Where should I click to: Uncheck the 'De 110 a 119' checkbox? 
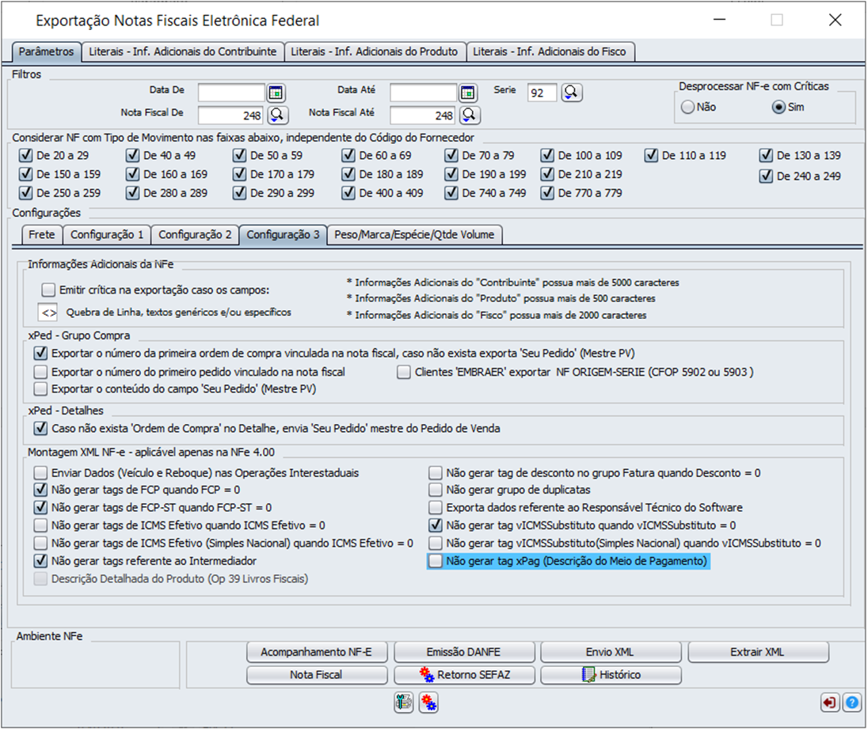coord(651,155)
